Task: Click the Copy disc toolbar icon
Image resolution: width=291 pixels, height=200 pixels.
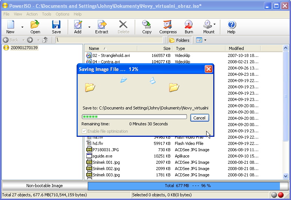Action: point(147,25)
